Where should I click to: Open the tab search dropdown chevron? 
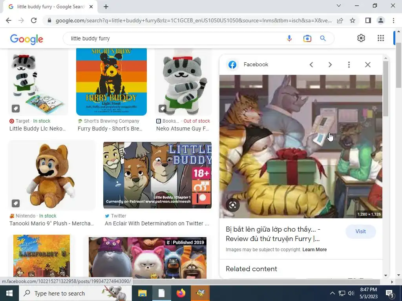pos(339,5)
